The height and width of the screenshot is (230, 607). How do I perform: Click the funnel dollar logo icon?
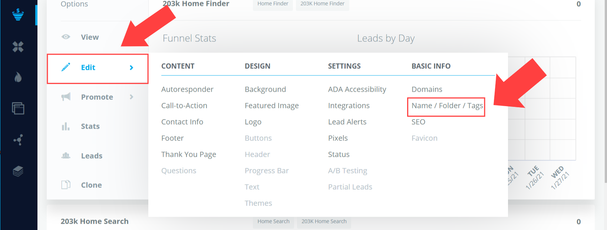[18, 14]
